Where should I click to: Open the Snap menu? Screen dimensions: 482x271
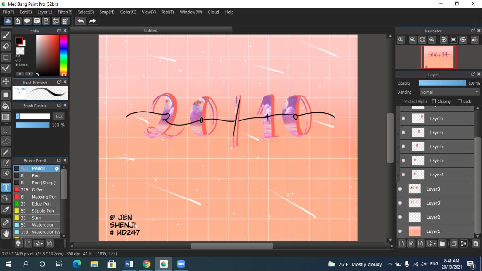pos(107,12)
